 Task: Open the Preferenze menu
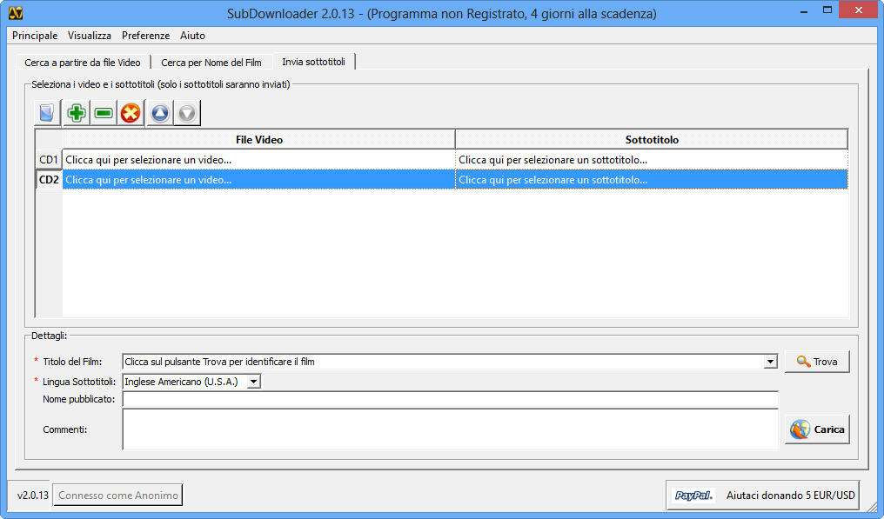point(145,36)
